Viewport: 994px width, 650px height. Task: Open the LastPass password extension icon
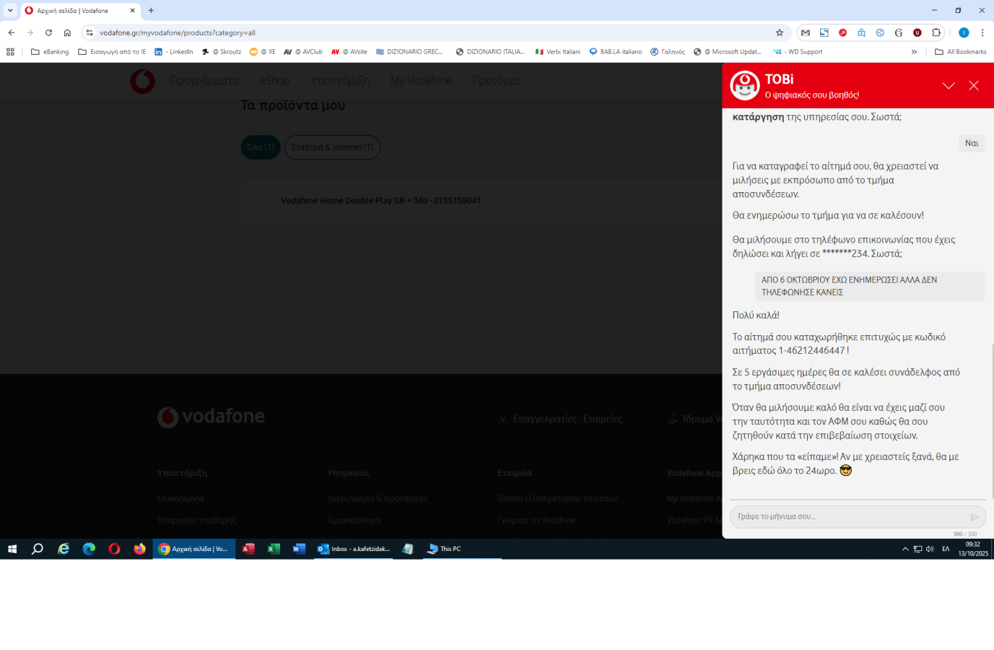(x=860, y=32)
